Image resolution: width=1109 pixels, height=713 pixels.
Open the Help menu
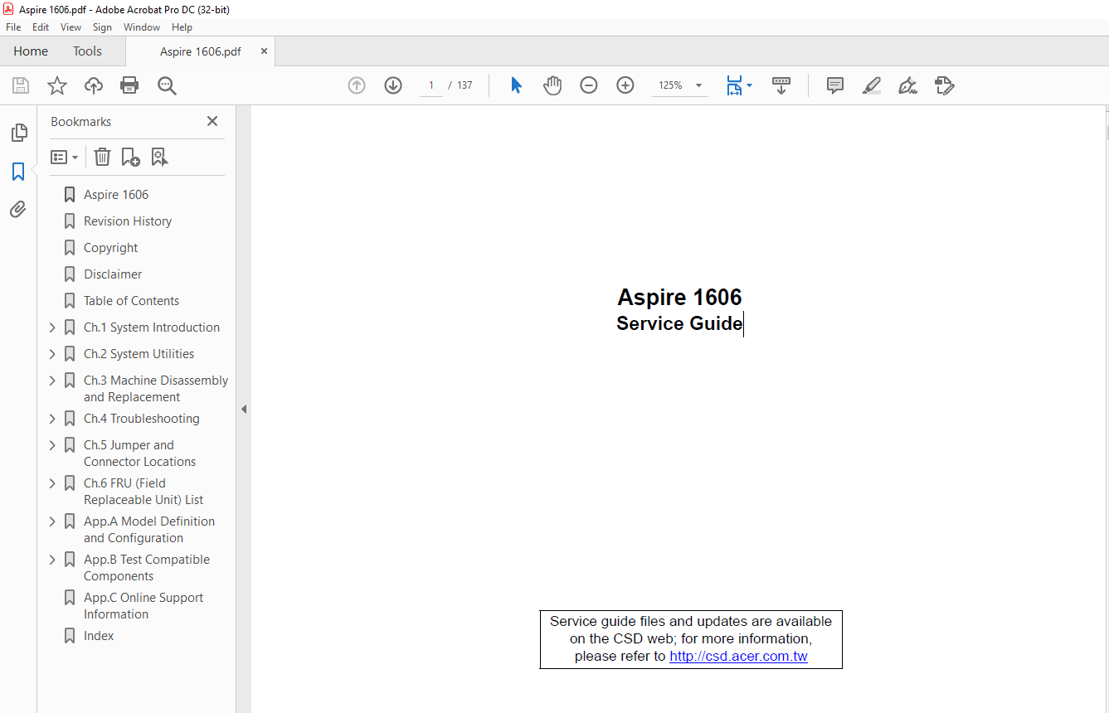click(x=182, y=27)
